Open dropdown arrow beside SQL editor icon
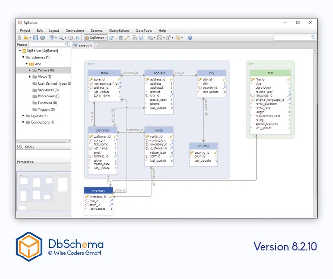 (164, 38)
